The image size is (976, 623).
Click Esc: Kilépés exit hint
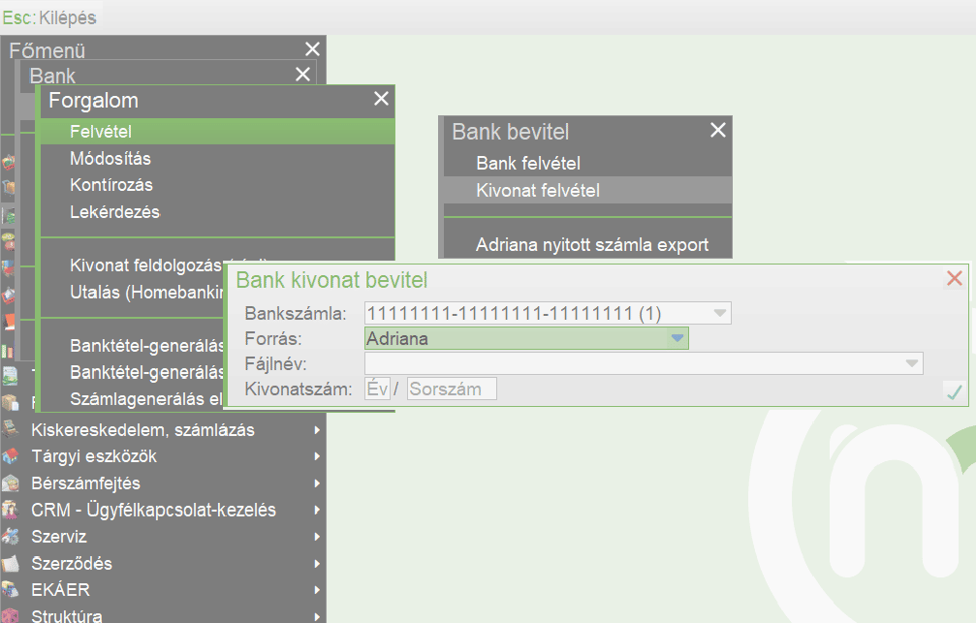coord(49,17)
